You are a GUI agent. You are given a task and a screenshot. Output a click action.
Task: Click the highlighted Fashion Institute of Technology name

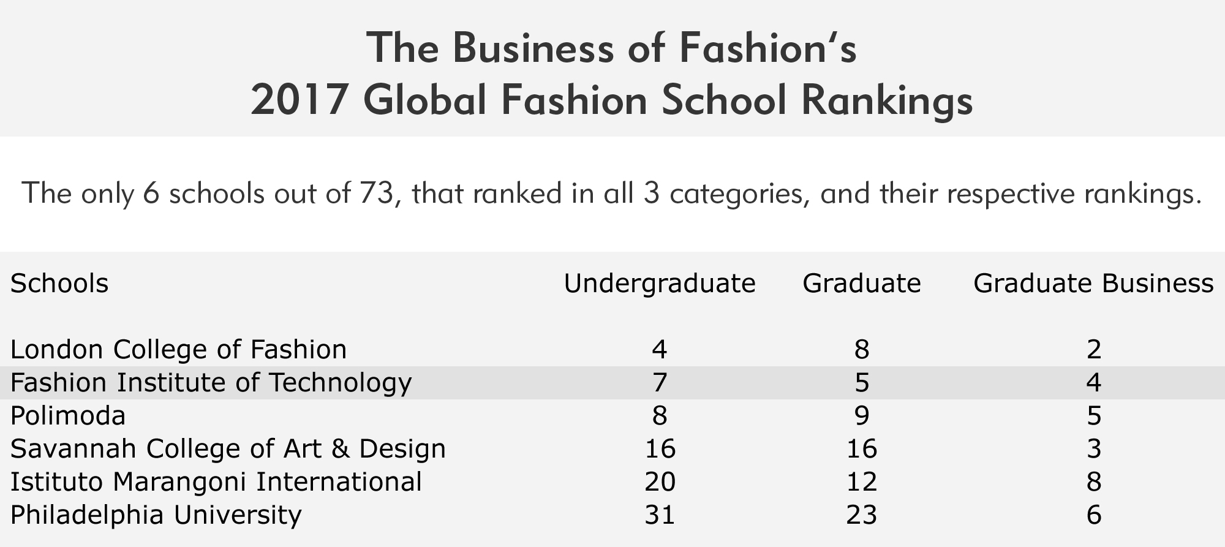pyautogui.click(x=211, y=383)
